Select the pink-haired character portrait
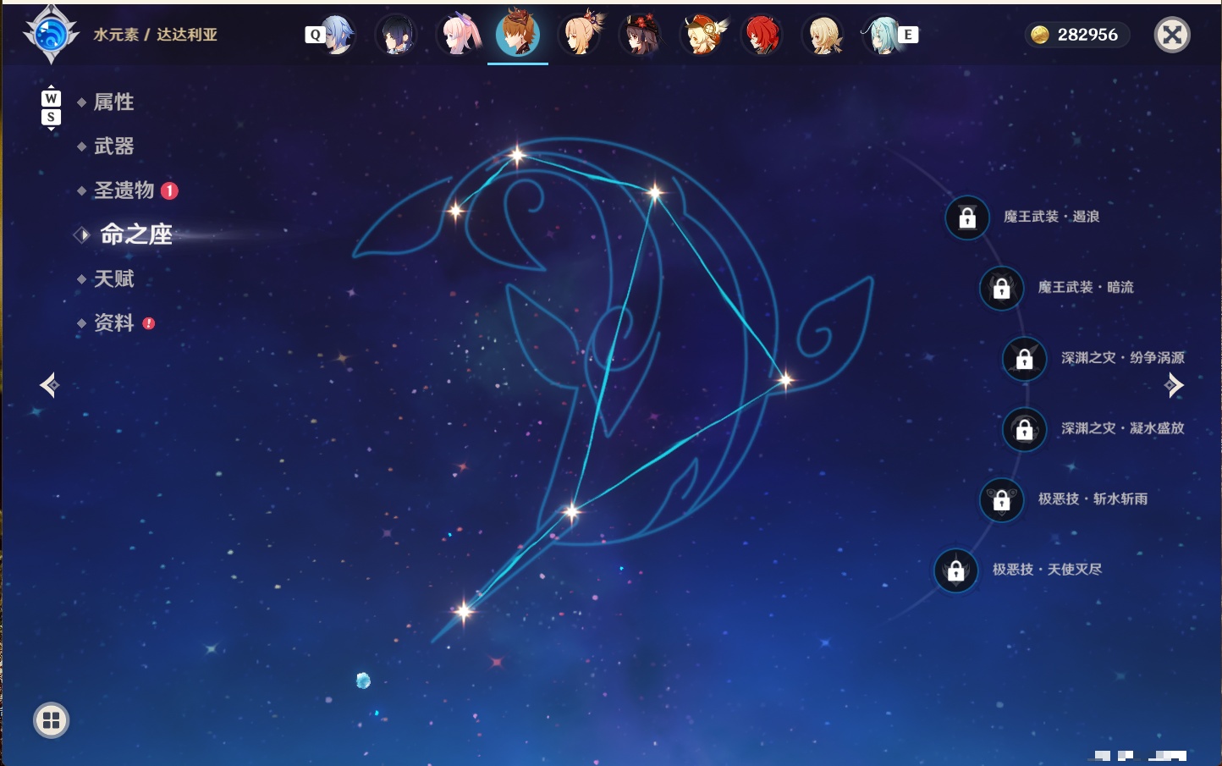Viewport: 1222px width, 766px height. click(458, 35)
